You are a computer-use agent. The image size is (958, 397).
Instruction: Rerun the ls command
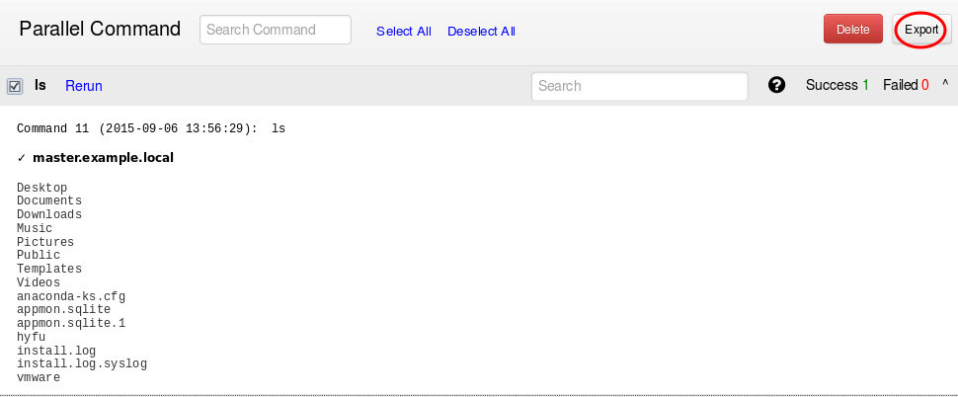point(84,86)
